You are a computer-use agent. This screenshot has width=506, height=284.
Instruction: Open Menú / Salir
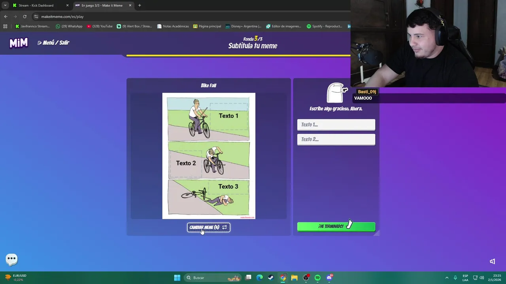53,43
